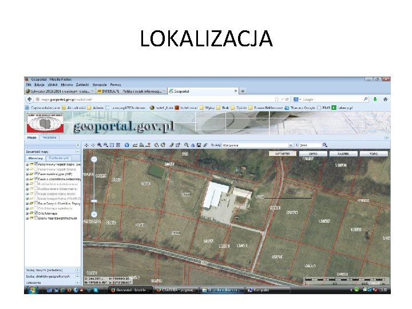Image resolution: width=412 pixels, height=309 pixels.
Task: Click the map zoom slider handle
Action: (x=94, y=201)
